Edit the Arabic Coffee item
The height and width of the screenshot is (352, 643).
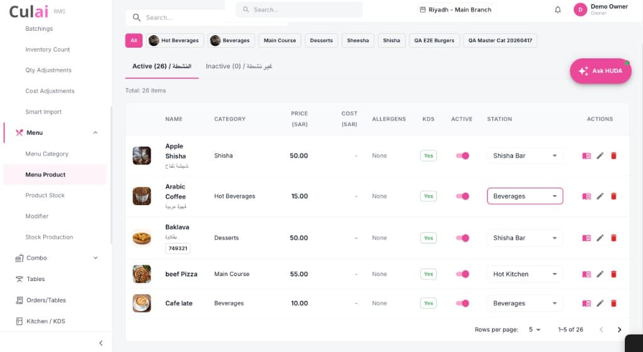[x=600, y=196]
